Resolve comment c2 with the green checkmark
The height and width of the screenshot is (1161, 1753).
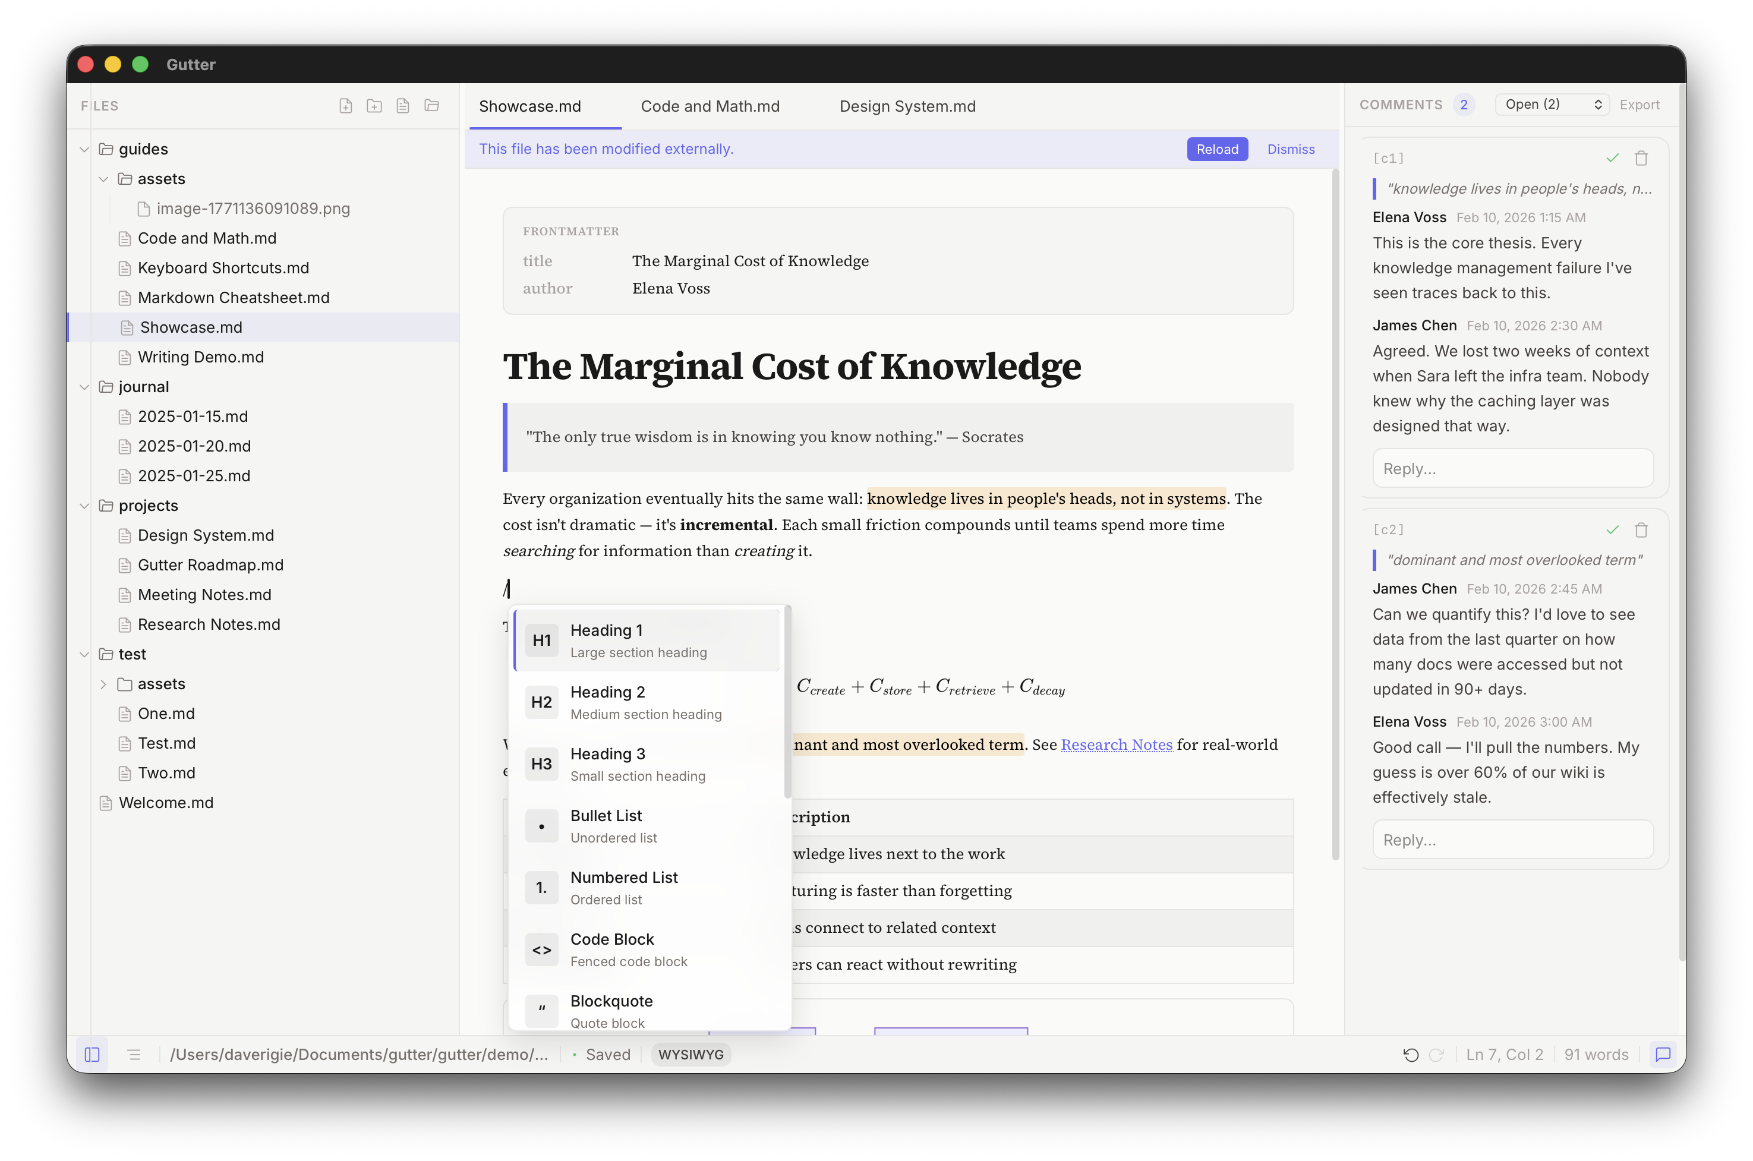(x=1612, y=529)
